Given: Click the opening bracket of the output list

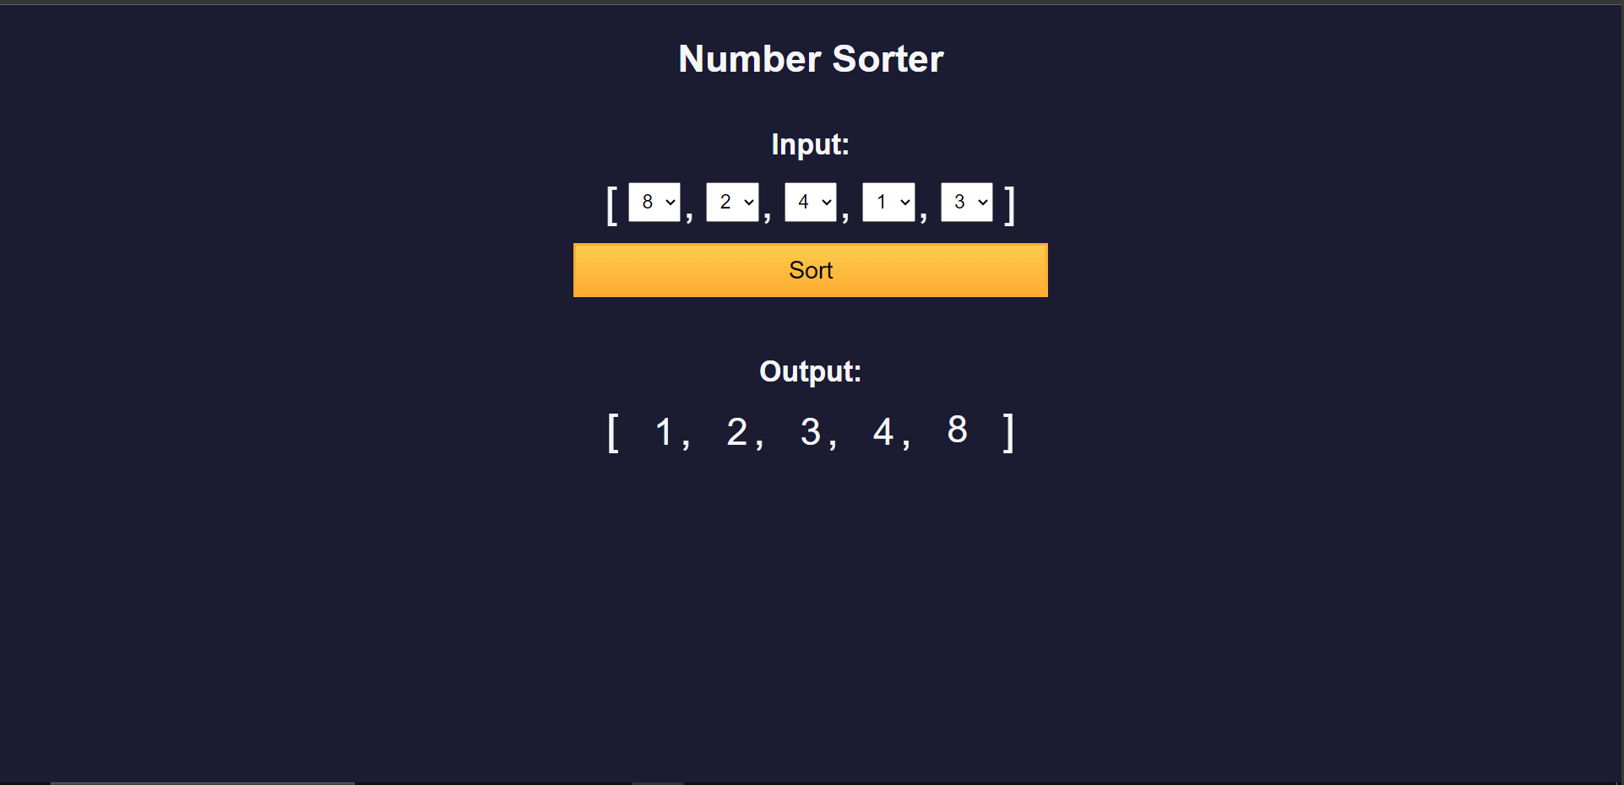Looking at the screenshot, I should (613, 433).
